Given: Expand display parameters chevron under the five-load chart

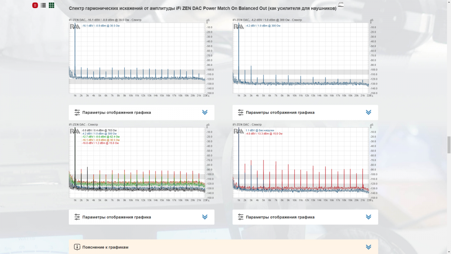Looking at the screenshot, I should pyautogui.click(x=205, y=217).
